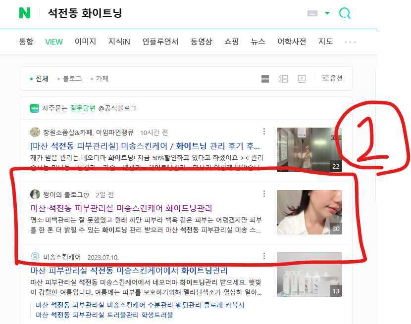
Task: Open the 옵션 search options
Action: point(332,78)
